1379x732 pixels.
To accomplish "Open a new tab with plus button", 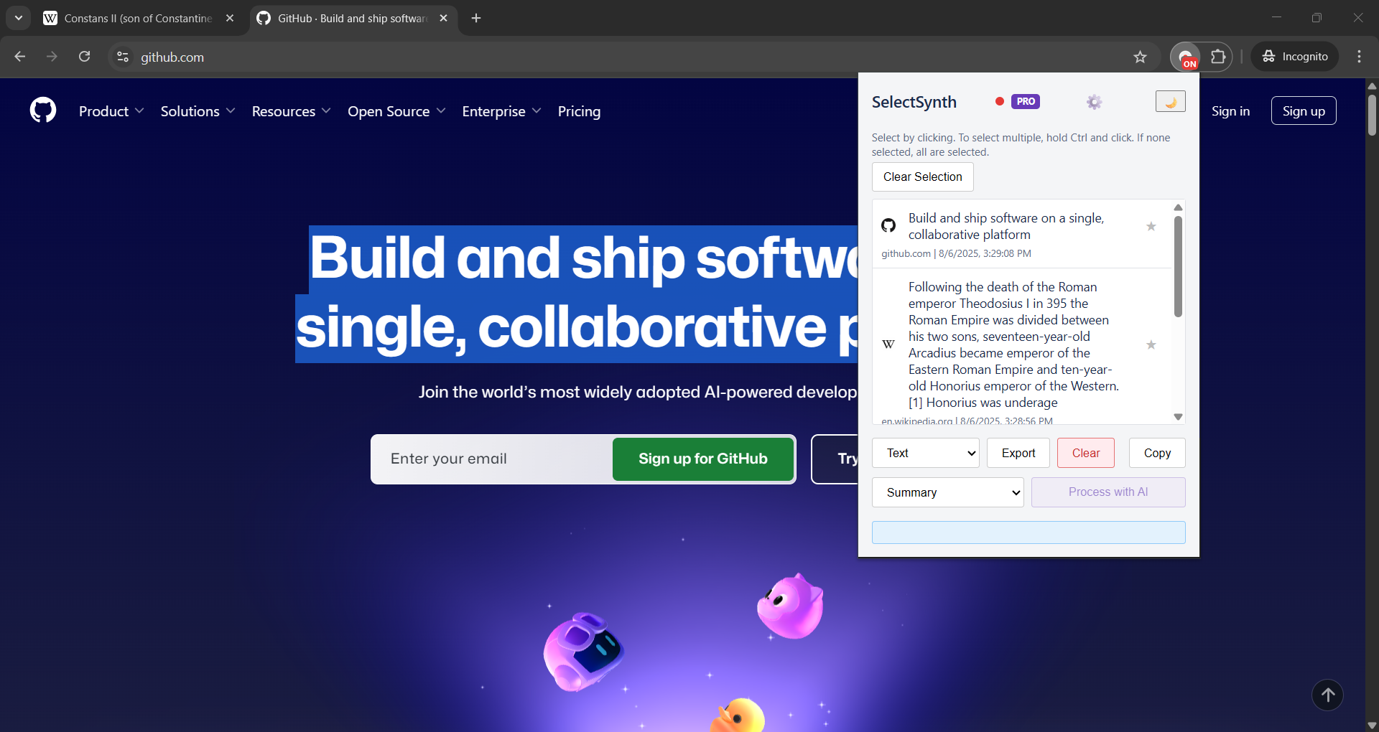I will (475, 18).
